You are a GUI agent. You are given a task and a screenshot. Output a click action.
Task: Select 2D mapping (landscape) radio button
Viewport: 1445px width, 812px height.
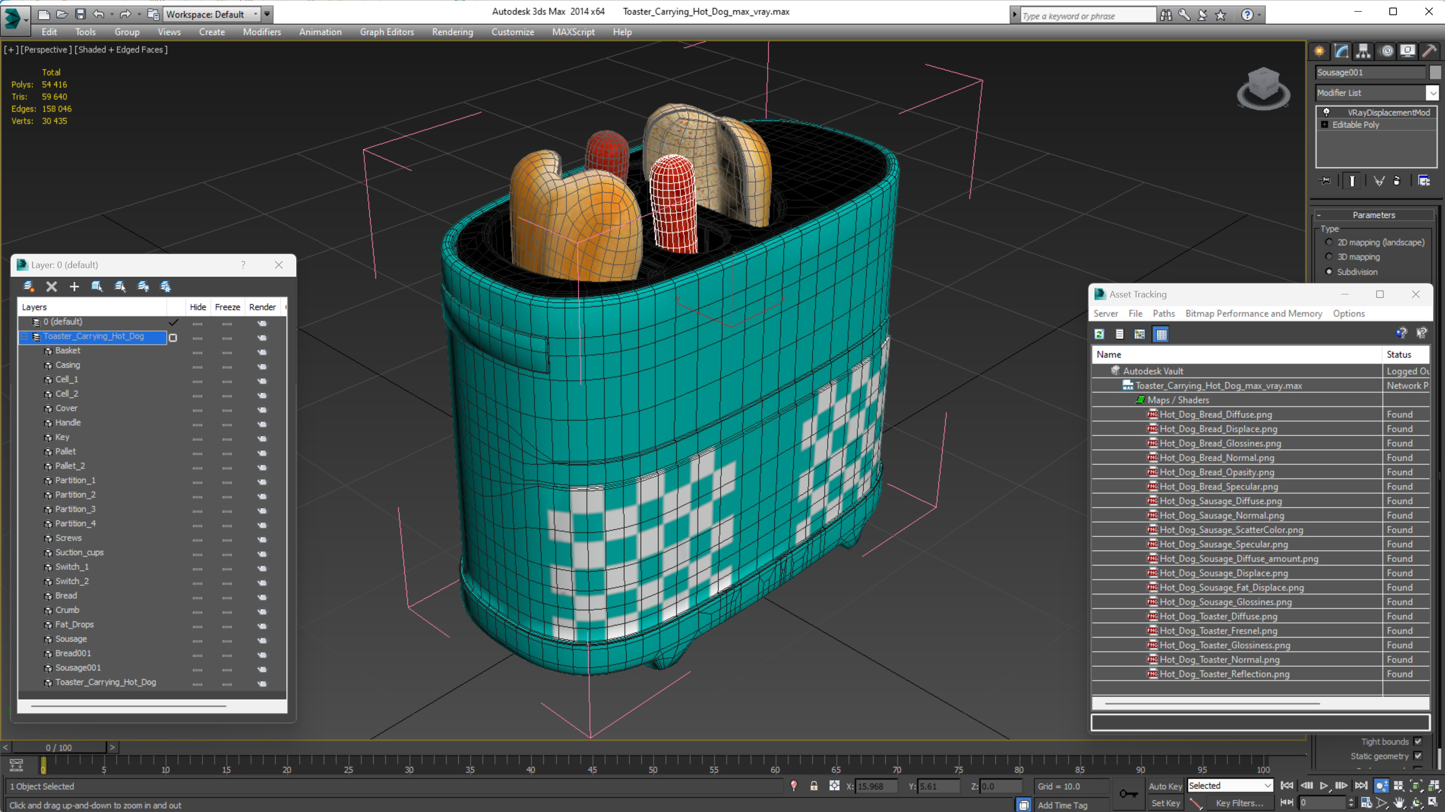[x=1329, y=242]
